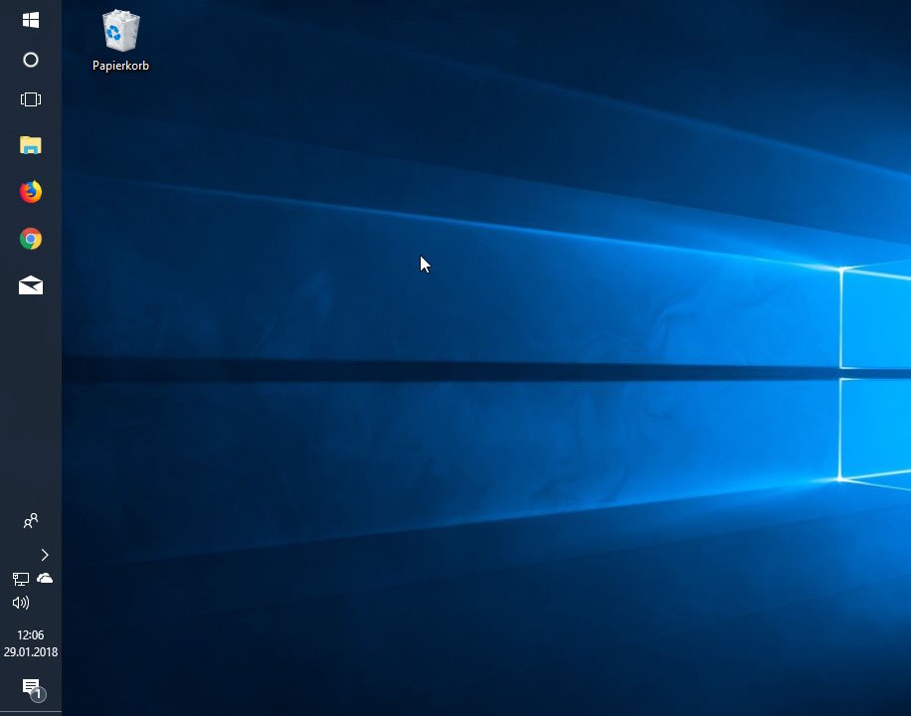Launch Google Chrome

tap(30, 239)
